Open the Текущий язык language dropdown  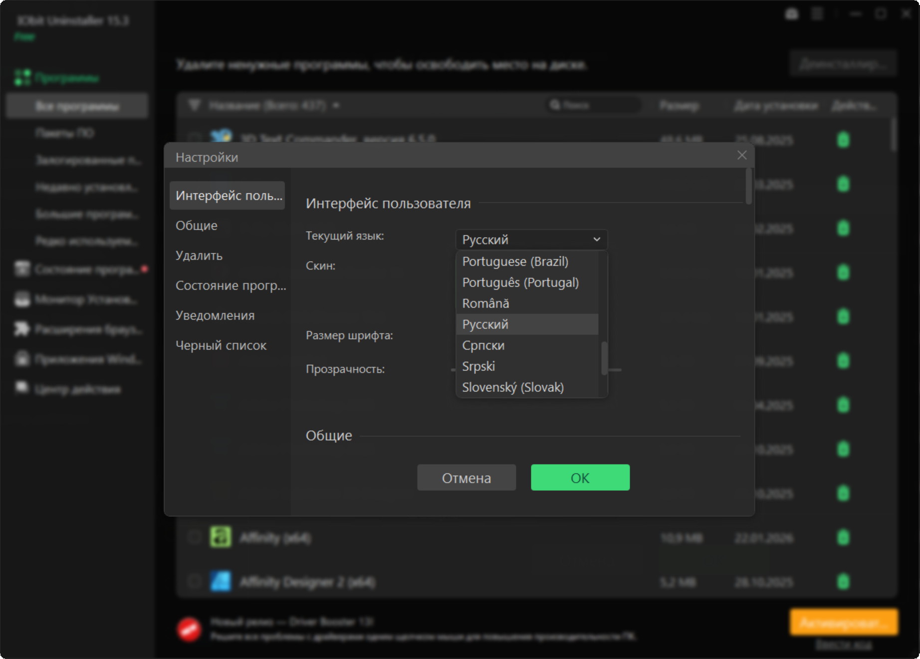click(531, 240)
